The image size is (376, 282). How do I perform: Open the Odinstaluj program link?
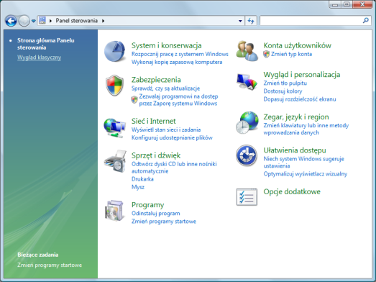pos(155,214)
